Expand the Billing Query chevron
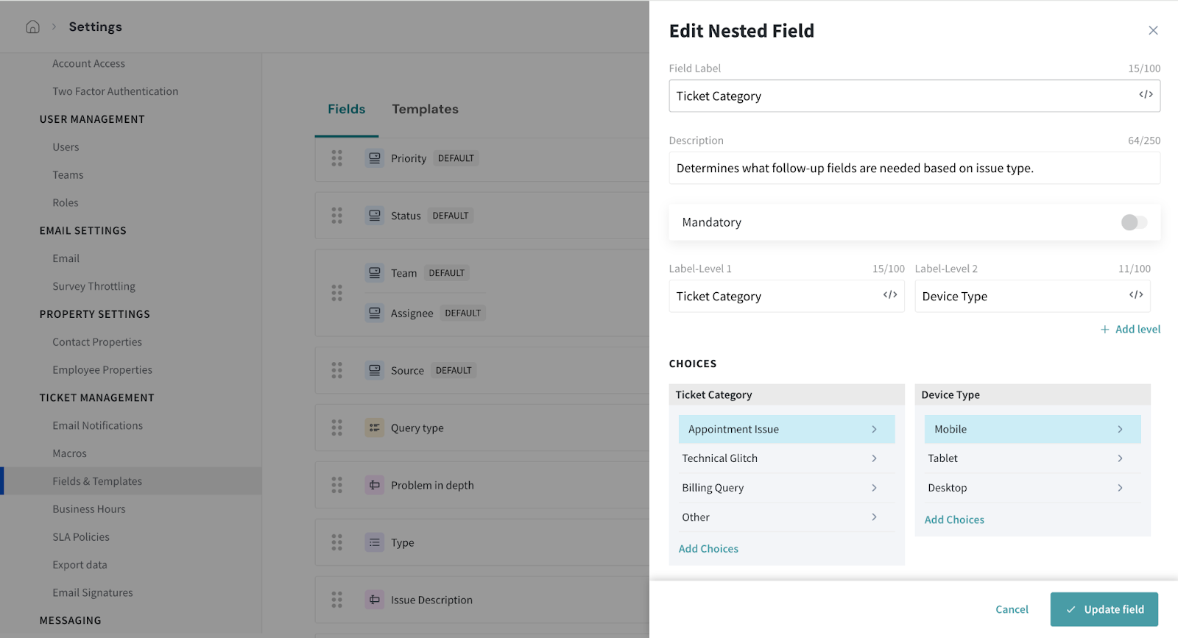Viewport: 1178px width, 638px height. 874,488
